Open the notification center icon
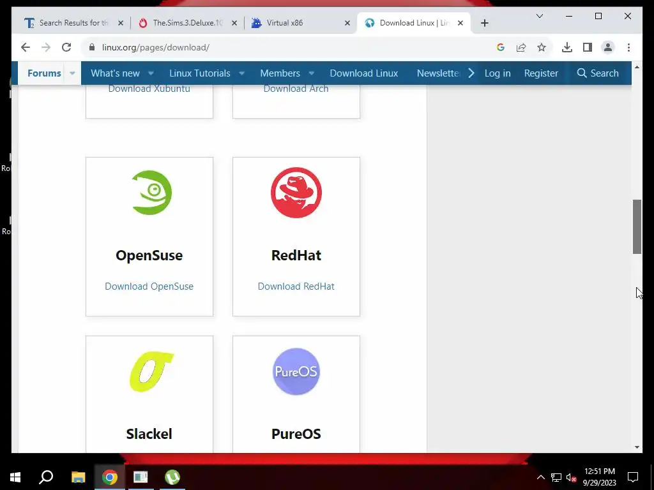 633,477
